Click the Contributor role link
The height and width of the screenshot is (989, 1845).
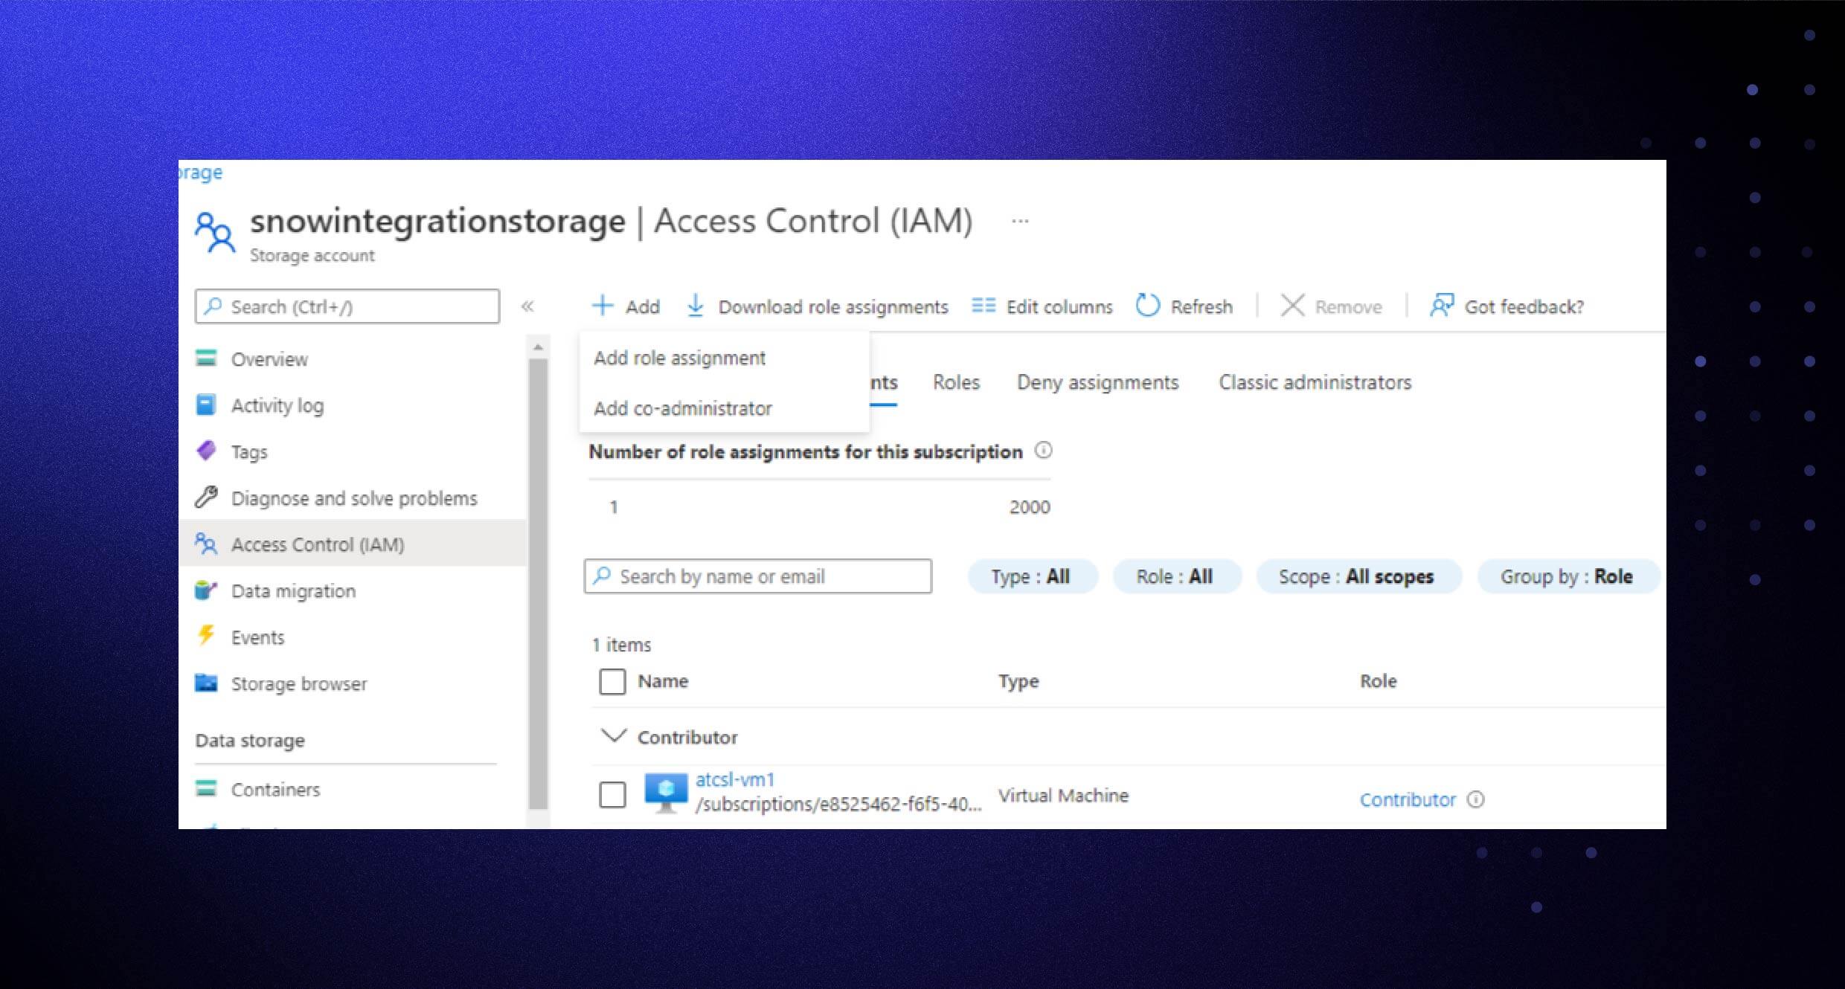tap(1407, 799)
